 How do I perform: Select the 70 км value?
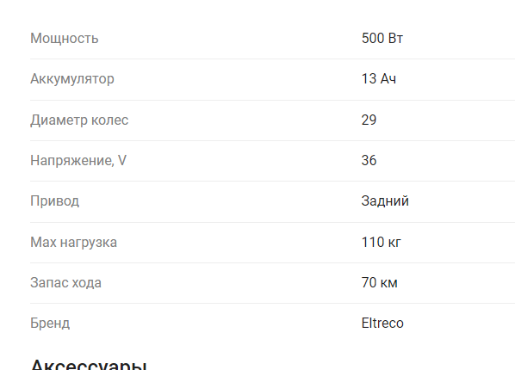click(379, 283)
